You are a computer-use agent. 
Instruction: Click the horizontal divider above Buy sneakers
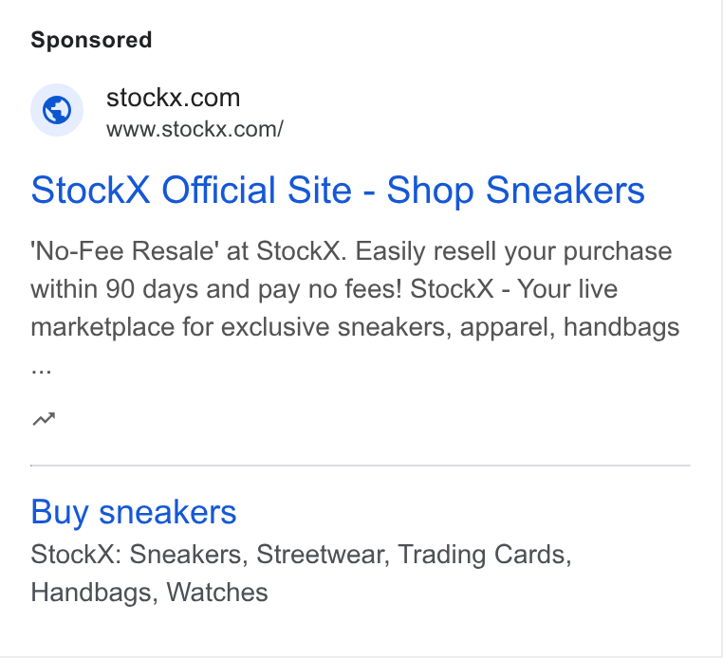coord(361,466)
